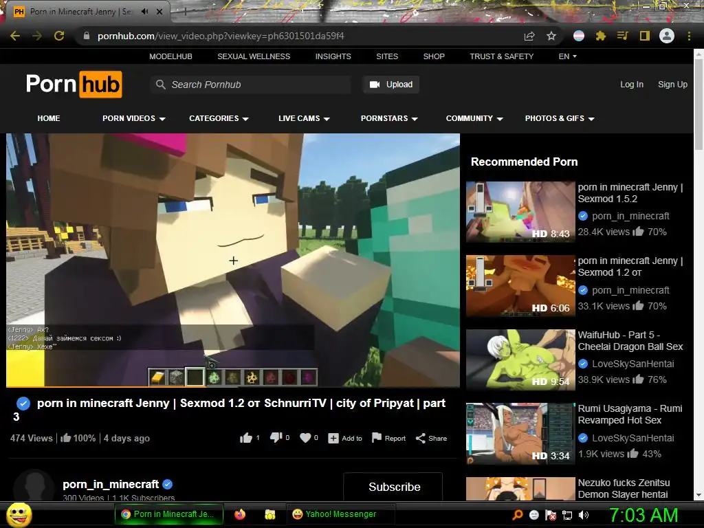Click the padlock site info icon

pos(87,36)
